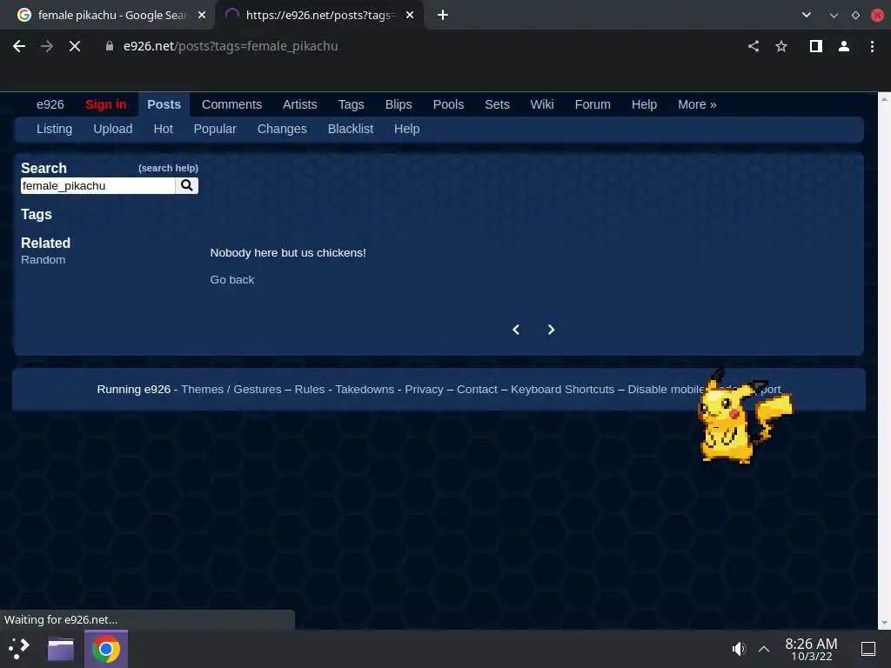Click the Pikachu sprite mascot
This screenshot has height=668, width=891.
(x=744, y=417)
